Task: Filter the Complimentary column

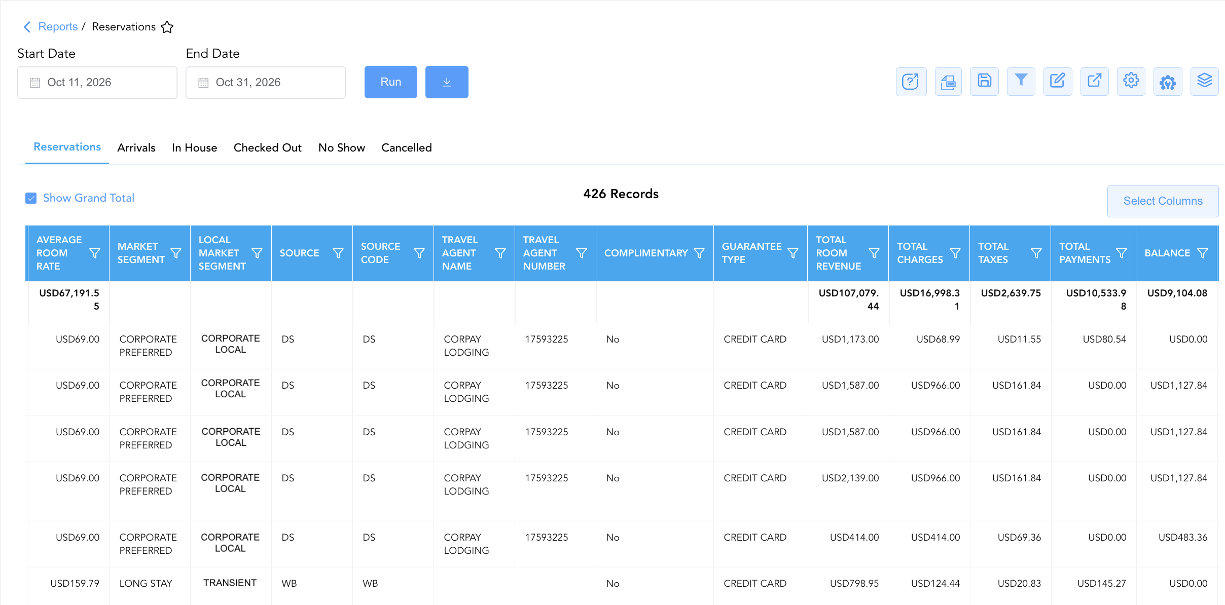Action: point(699,253)
